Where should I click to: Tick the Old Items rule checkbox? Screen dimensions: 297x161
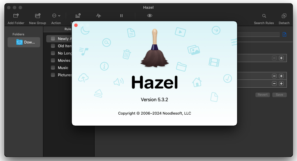(x=53, y=46)
